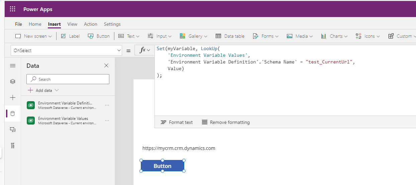Open more options for Environment Variable Definitions
Screen dimensions: 416x185
tap(107, 105)
